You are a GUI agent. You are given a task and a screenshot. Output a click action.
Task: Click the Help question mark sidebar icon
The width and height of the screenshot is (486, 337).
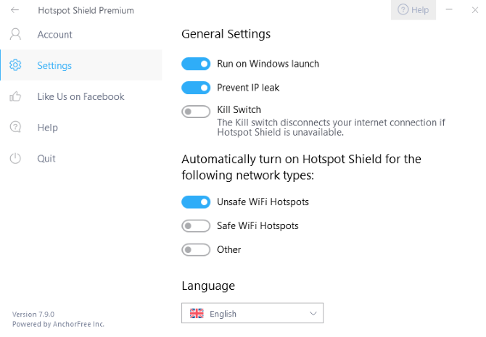pos(15,128)
